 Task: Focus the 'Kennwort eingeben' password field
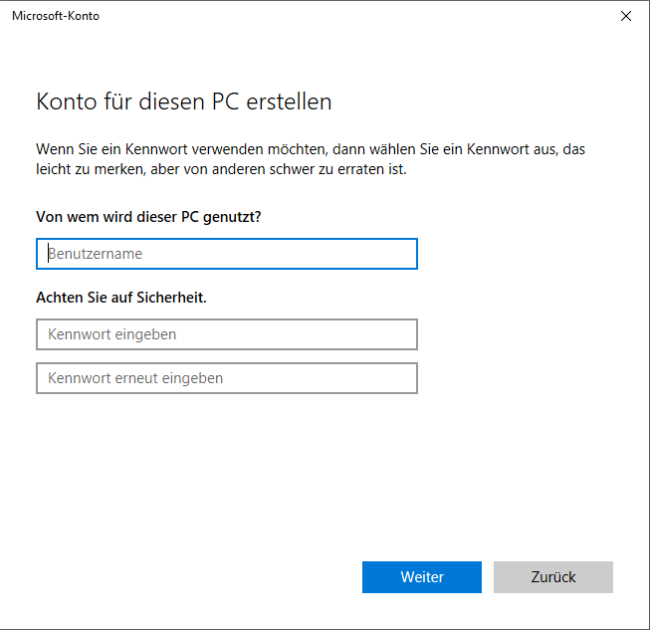click(226, 334)
